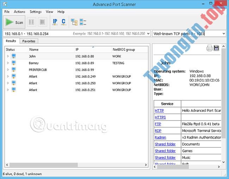Click the IP range input field
Viewport: 229px width, 179px height.
(x=76, y=34)
